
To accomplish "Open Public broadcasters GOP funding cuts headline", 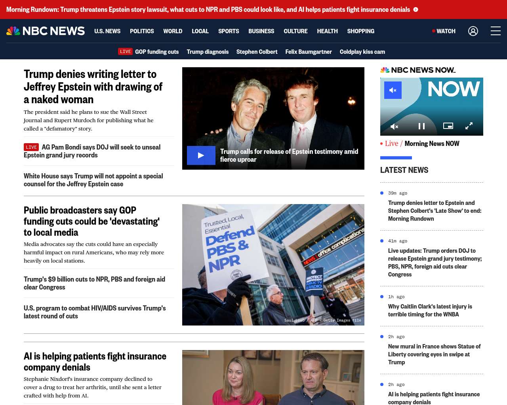I will [91, 221].
